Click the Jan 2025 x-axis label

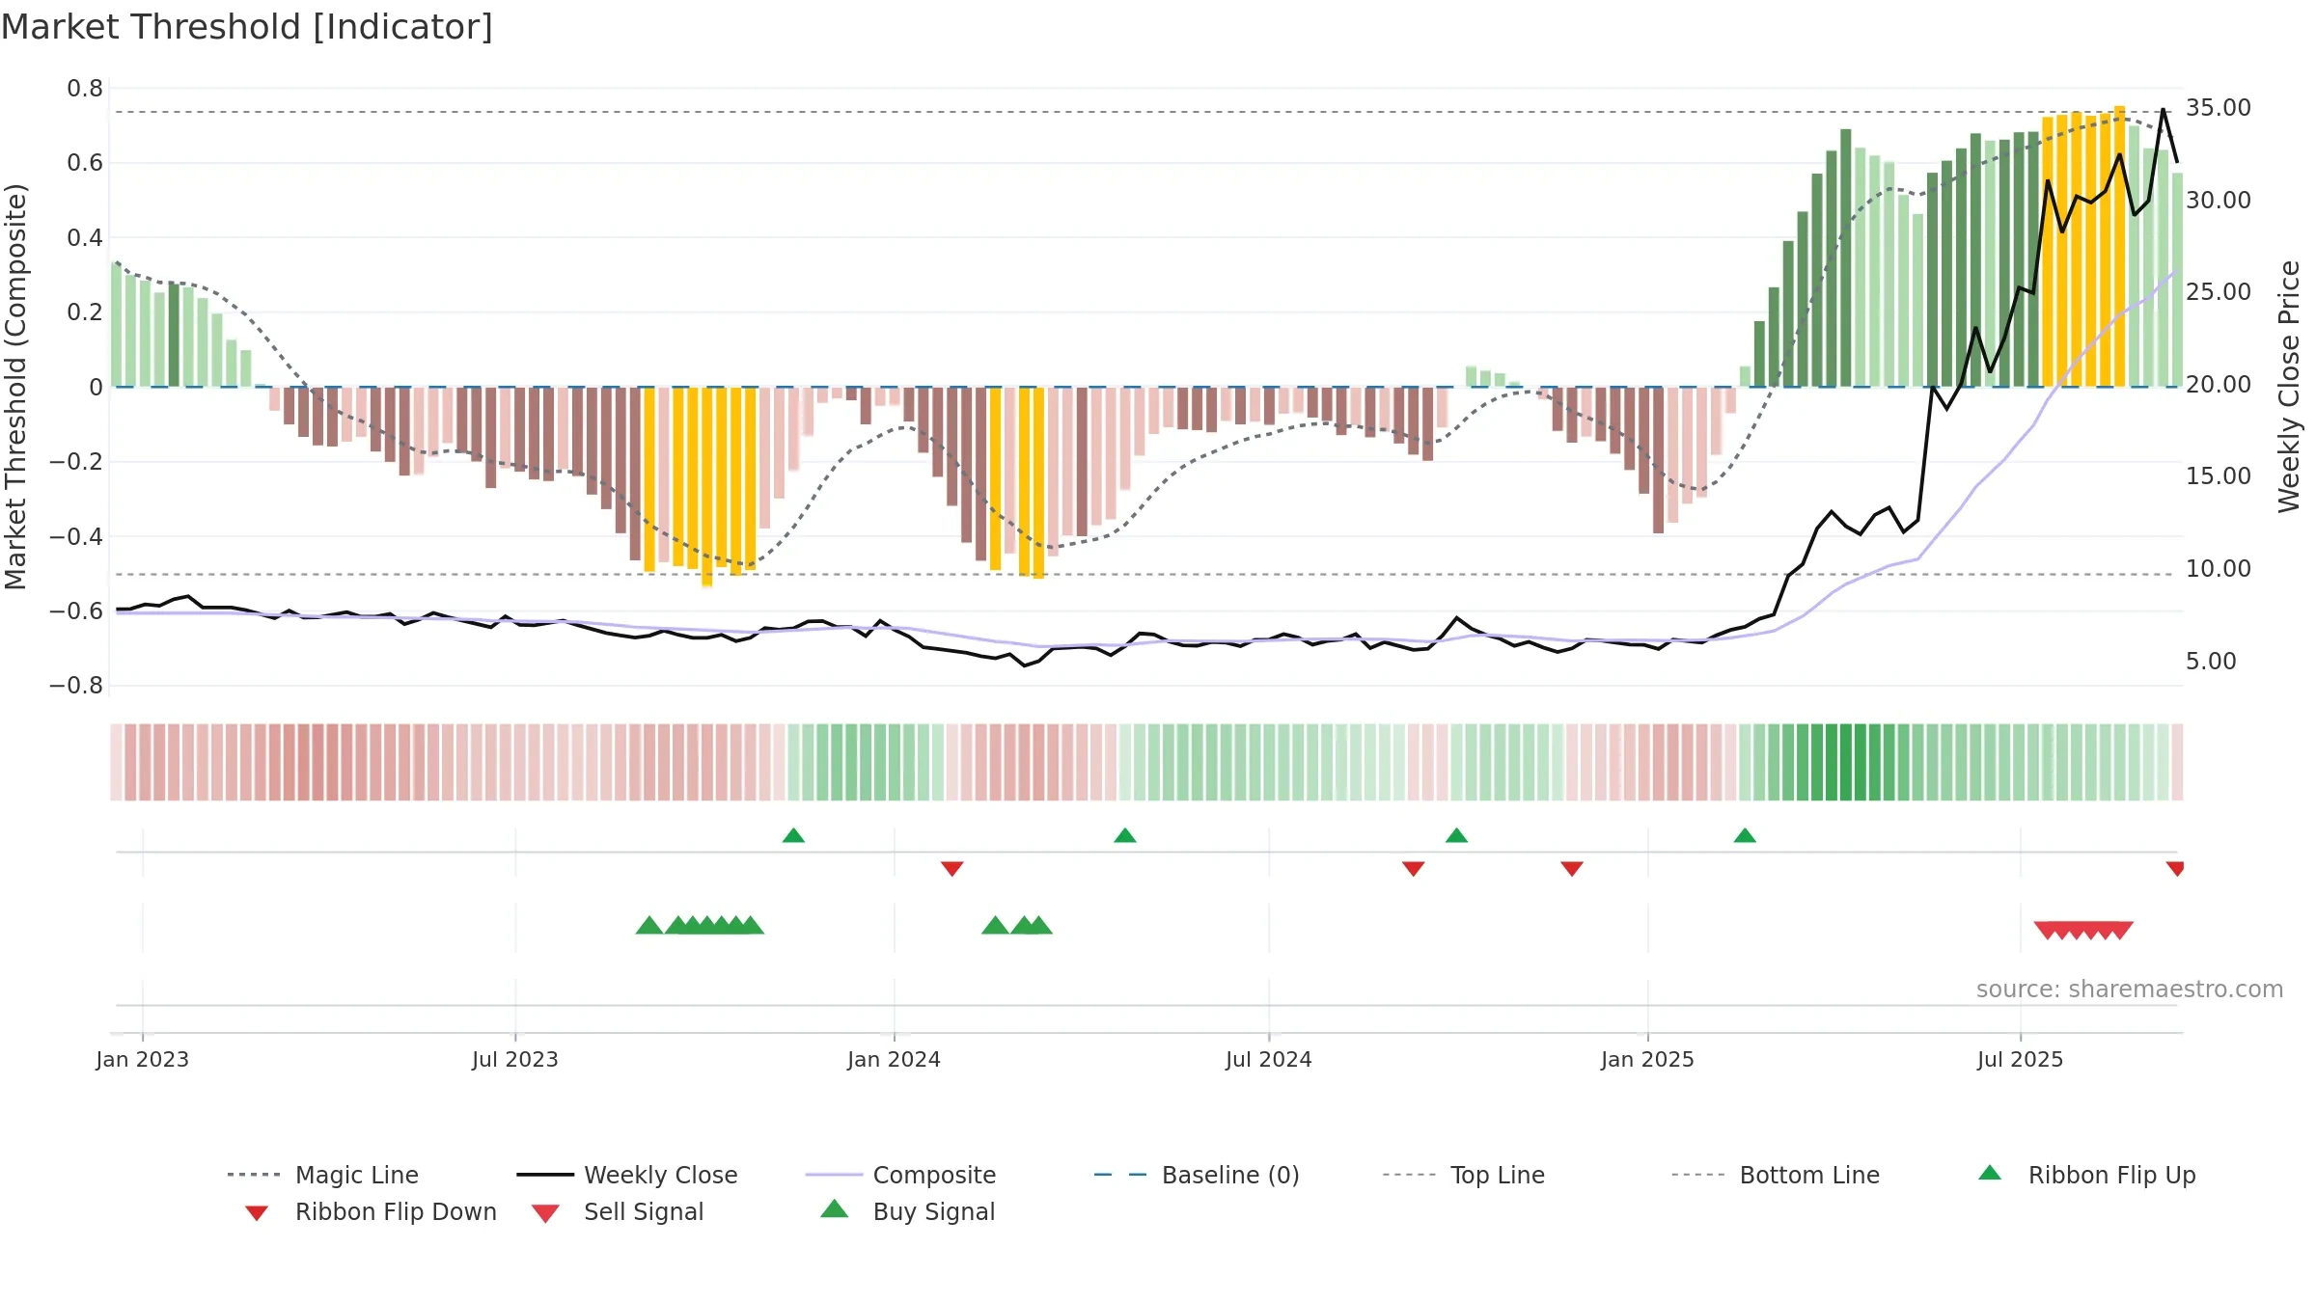(x=1648, y=1060)
